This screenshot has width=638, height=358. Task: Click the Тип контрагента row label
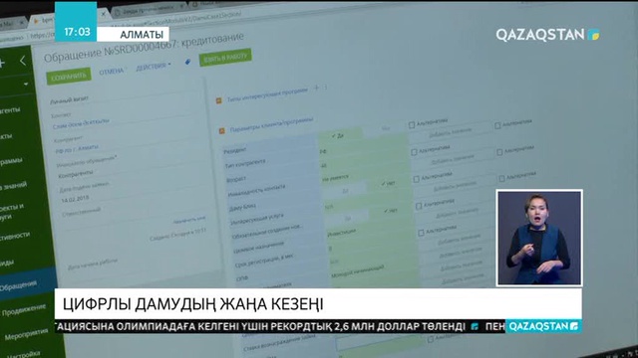tap(245, 163)
